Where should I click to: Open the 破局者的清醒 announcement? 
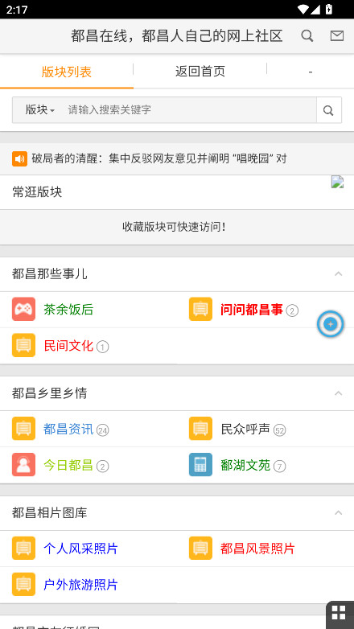[159, 158]
